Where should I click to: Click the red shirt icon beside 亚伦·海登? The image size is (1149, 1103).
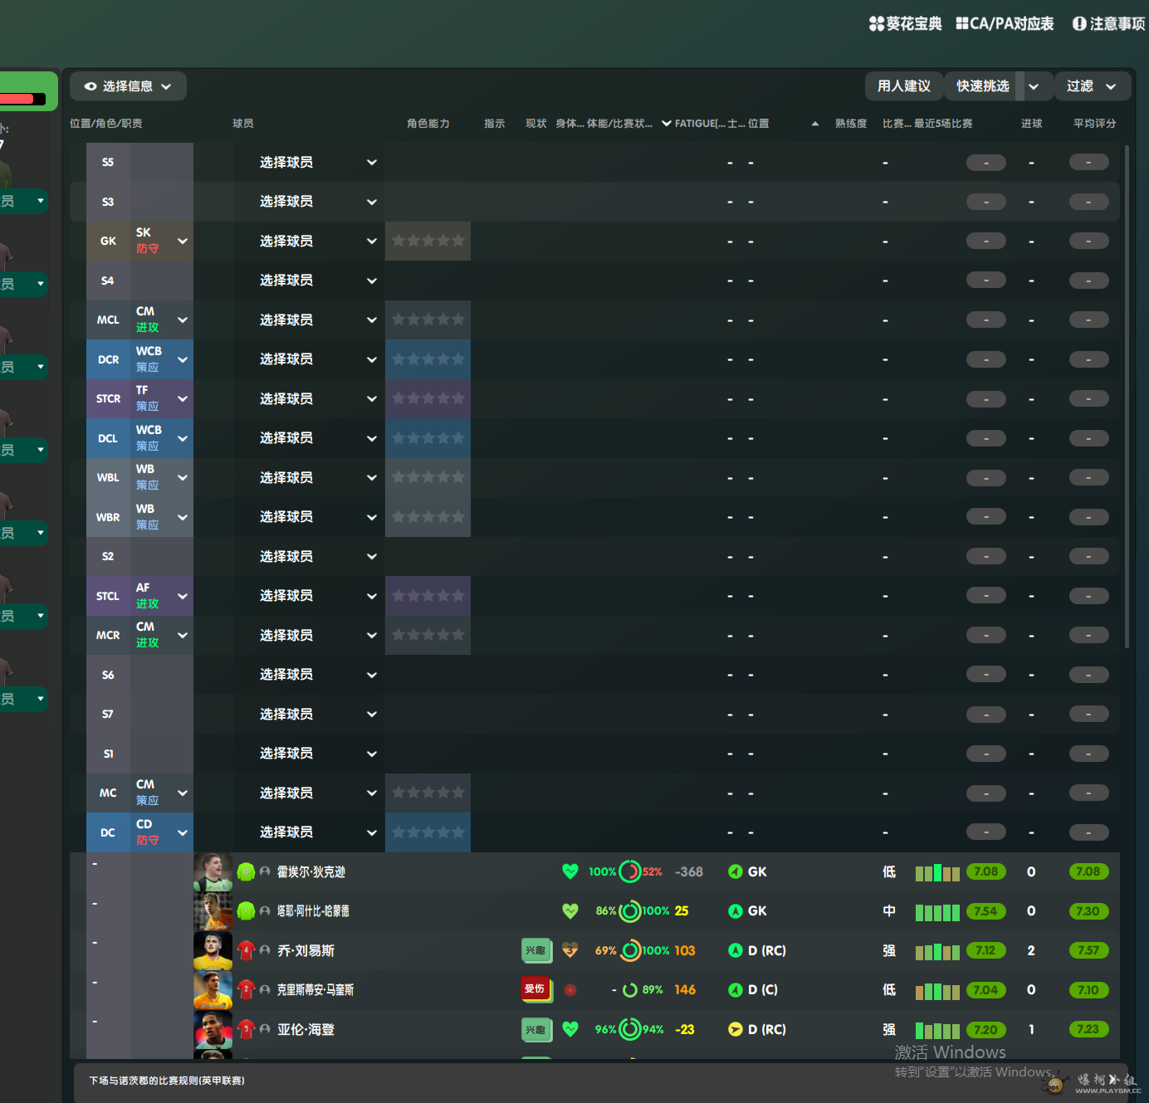(x=246, y=1029)
